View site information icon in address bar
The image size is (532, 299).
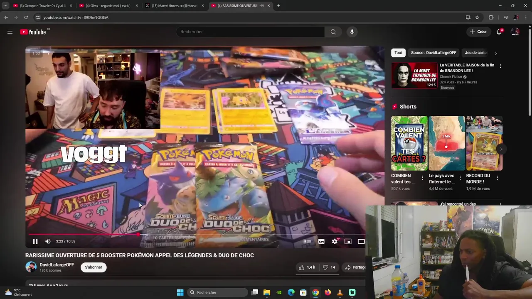click(38, 17)
